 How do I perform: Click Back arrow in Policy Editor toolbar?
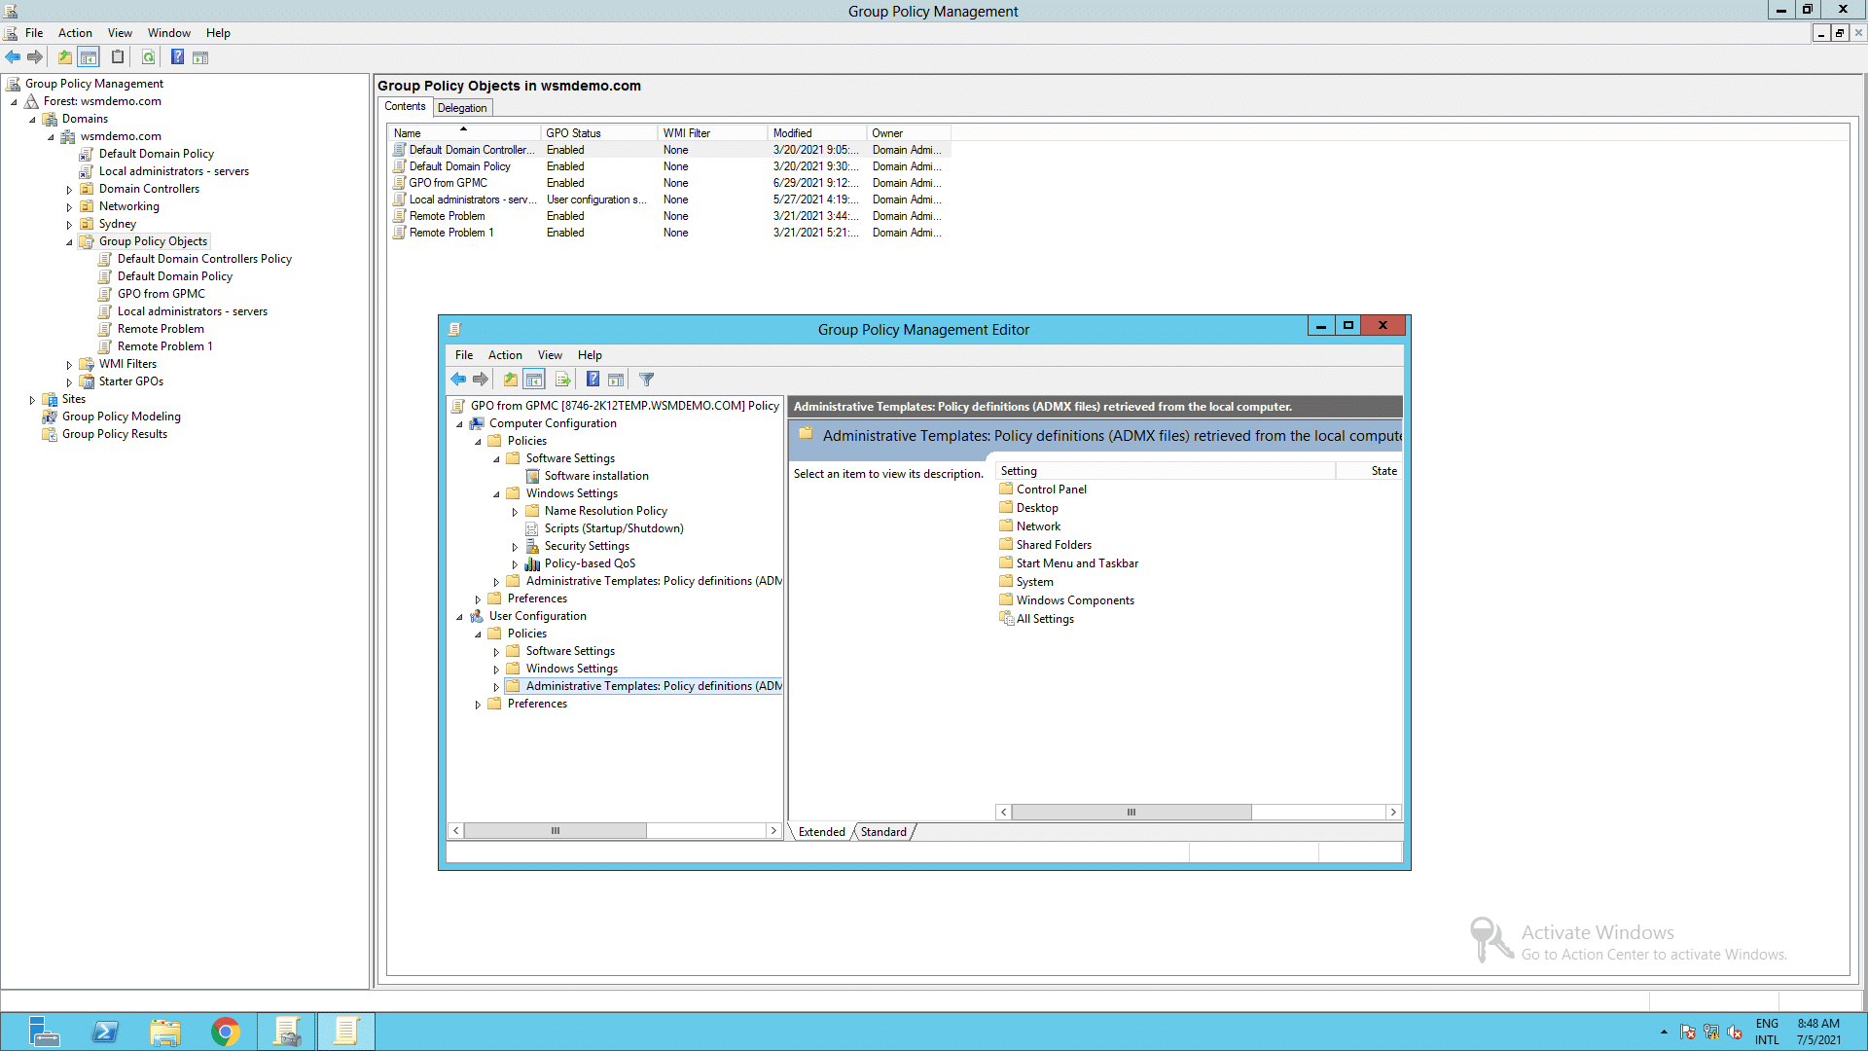[458, 380]
